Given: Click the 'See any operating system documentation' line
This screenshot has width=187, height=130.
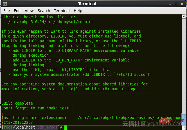Looking at the screenshot, I should [x=75, y=84].
